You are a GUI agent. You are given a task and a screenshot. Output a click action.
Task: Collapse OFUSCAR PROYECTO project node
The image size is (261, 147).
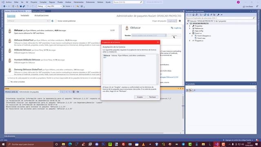(188, 24)
